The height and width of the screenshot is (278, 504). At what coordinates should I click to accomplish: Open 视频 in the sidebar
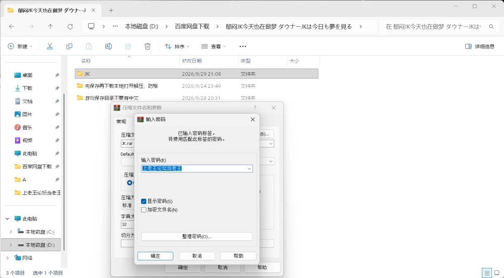coord(27,140)
